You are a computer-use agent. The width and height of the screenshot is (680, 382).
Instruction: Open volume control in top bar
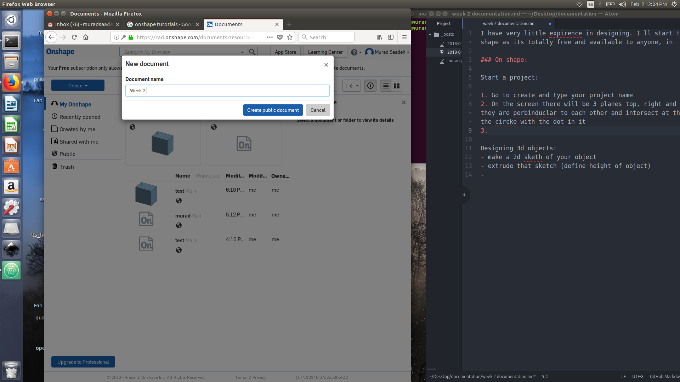click(x=622, y=4)
